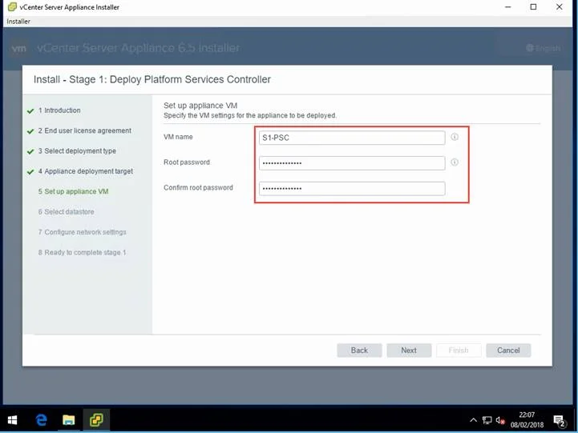Show hidden system tray icons
The height and width of the screenshot is (433, 578).
(x=473, y=419)
